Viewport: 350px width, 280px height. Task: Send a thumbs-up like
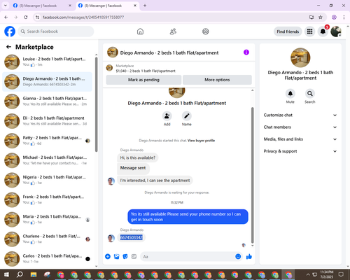(249, 257)
